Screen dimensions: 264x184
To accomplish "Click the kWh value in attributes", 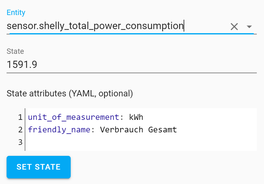I will 137,117.
